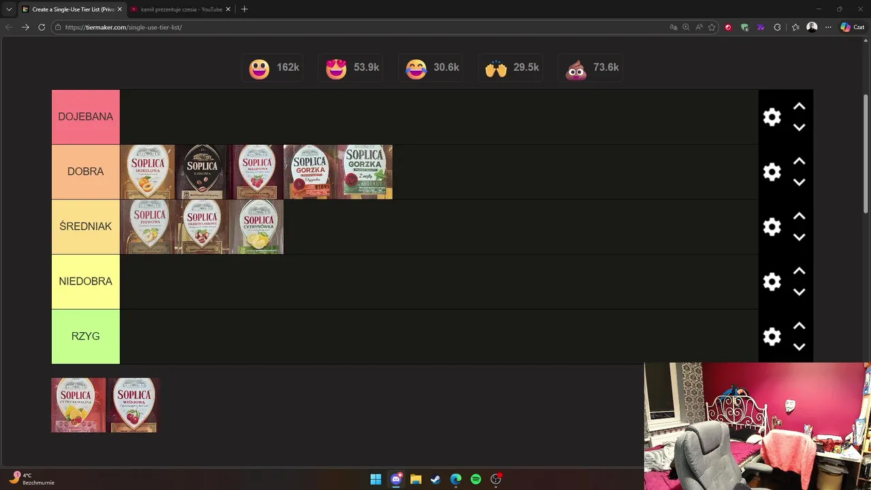This screenshot has height=490, width=871.
Task: Select the Soplica Pigwowa image
Action: 147,227
